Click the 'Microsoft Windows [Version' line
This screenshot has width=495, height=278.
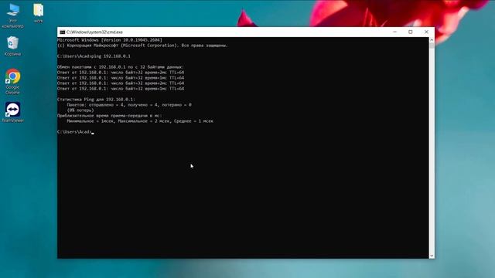point(110,40)
